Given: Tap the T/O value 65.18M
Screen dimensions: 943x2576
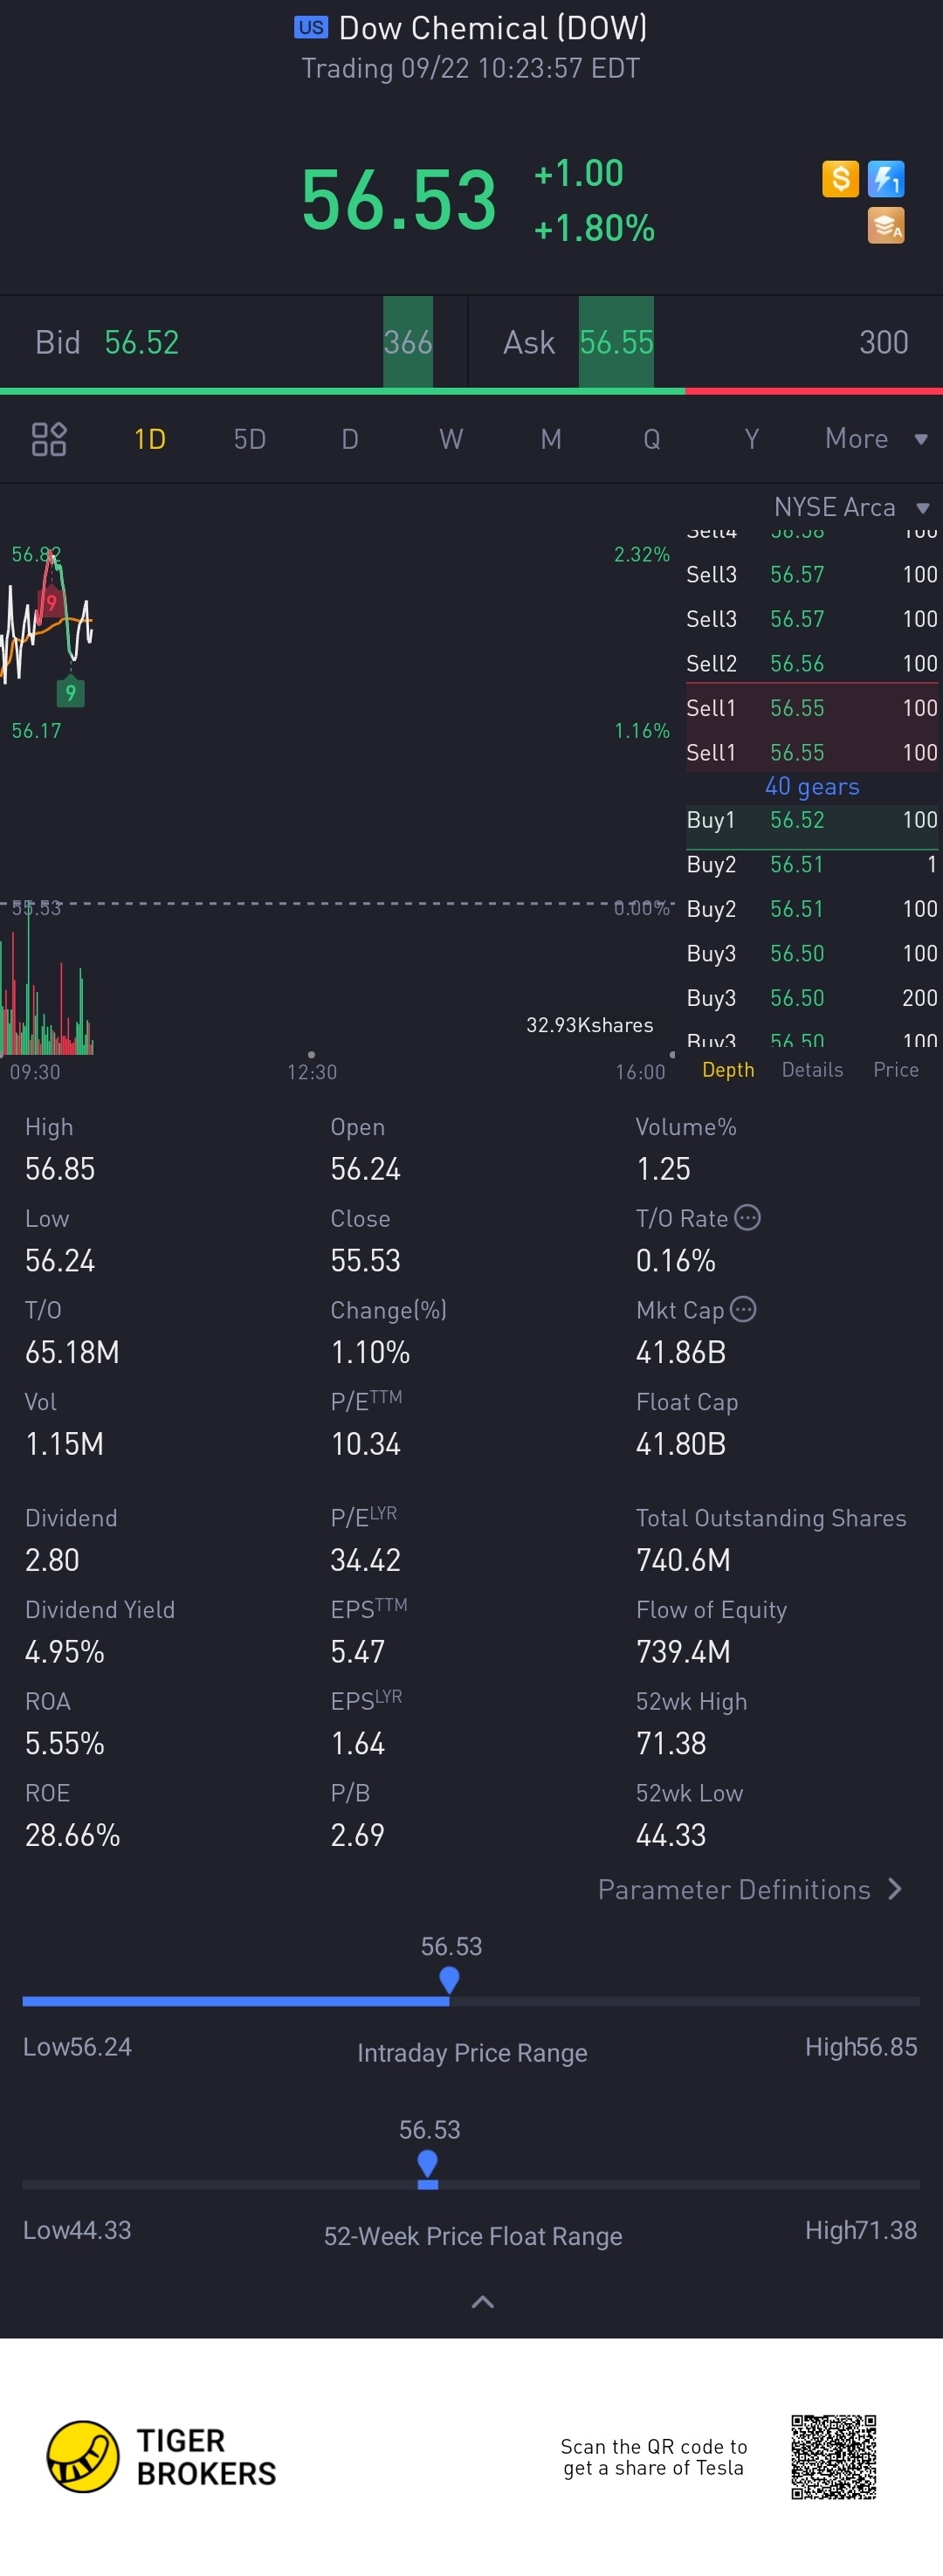Looking at the screenshot, I should [72, 1352].
